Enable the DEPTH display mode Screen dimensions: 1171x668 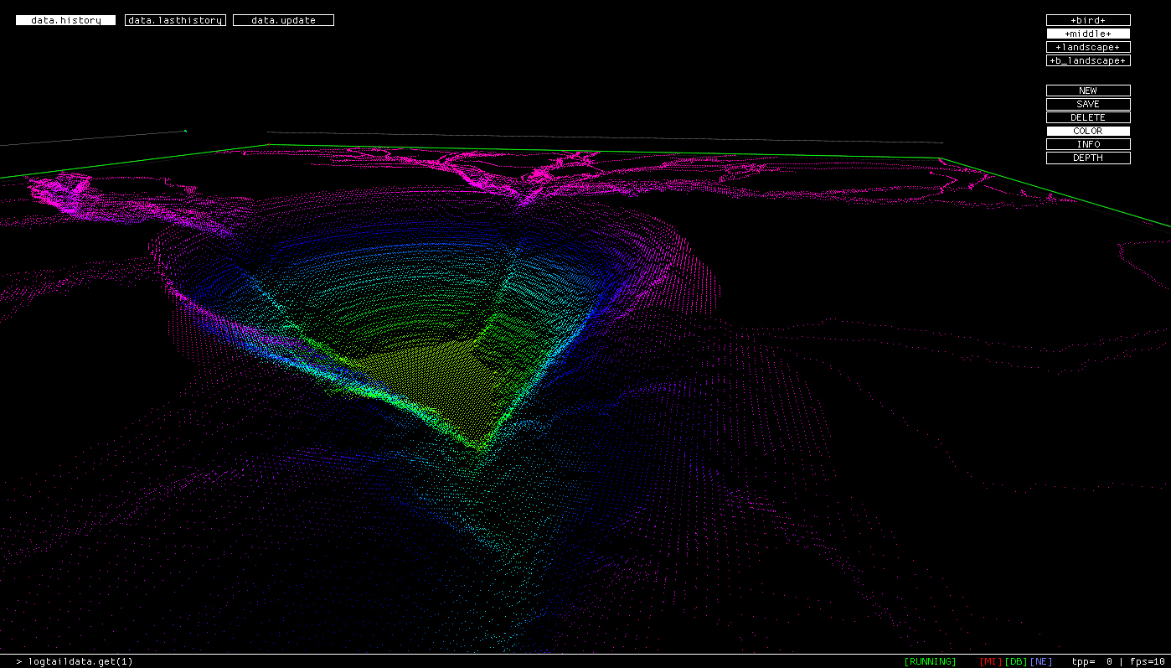tap(1087, 158)
